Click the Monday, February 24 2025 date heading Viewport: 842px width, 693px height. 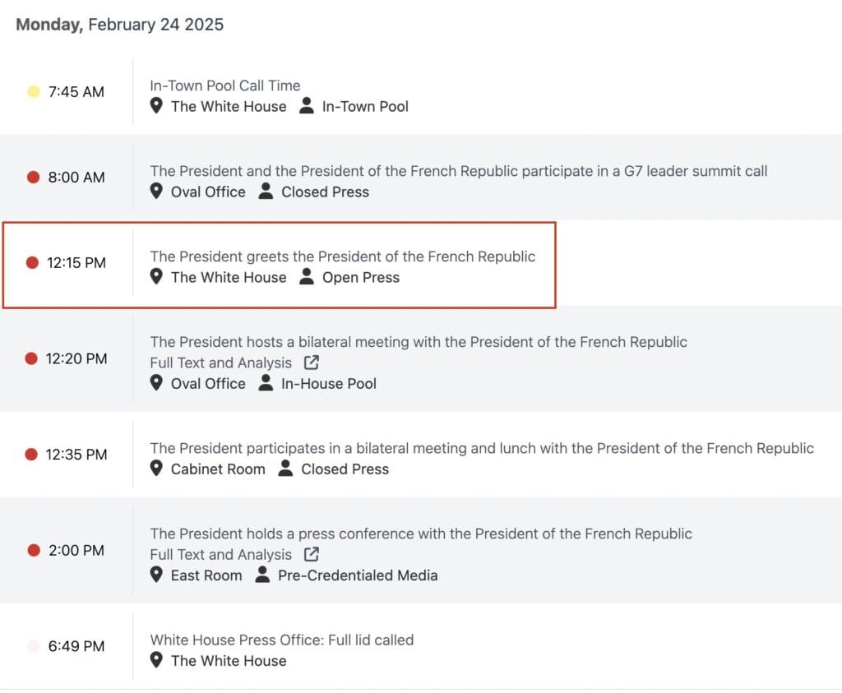(120, 25)
